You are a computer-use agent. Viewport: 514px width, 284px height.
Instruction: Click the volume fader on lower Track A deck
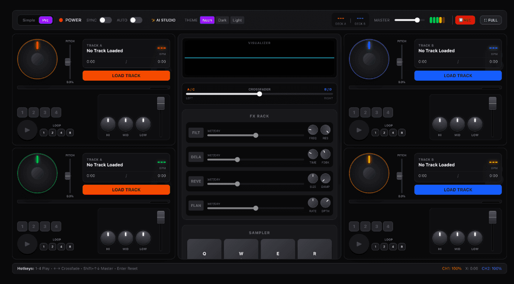tap(161, 217)
